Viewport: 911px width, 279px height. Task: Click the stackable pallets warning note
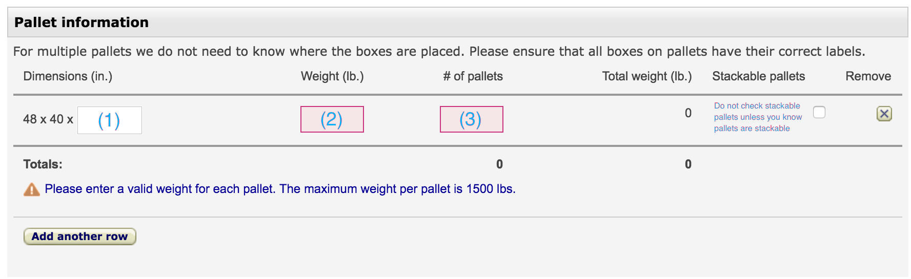tap(758, 117)
